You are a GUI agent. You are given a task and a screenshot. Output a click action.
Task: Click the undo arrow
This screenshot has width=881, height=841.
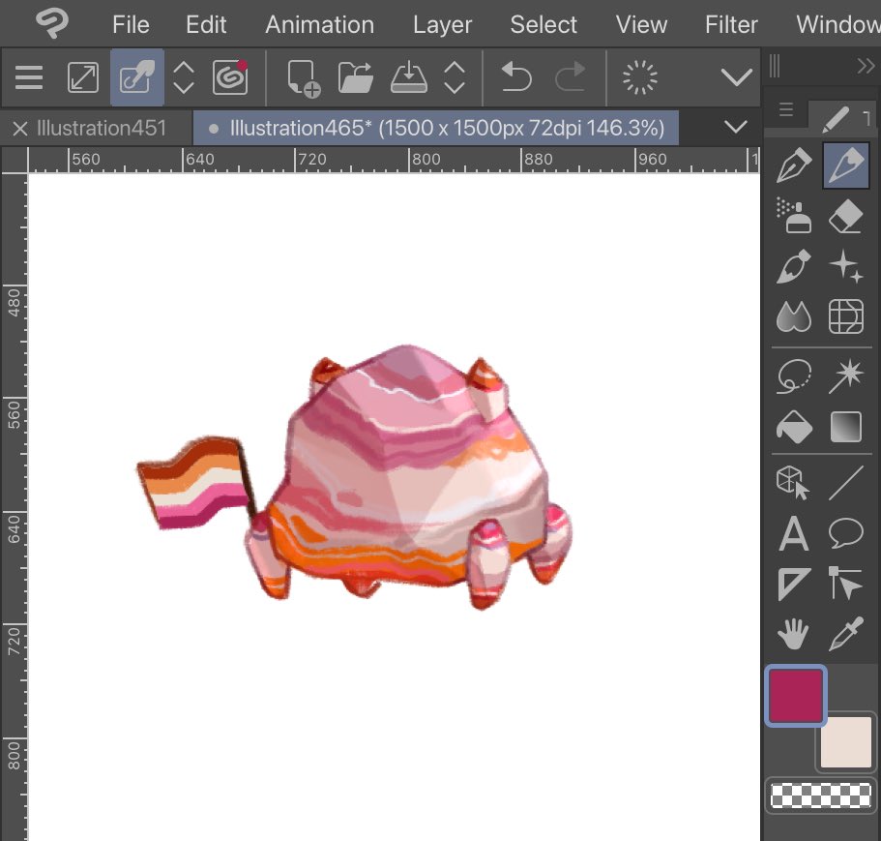click(x=515, y=77)
